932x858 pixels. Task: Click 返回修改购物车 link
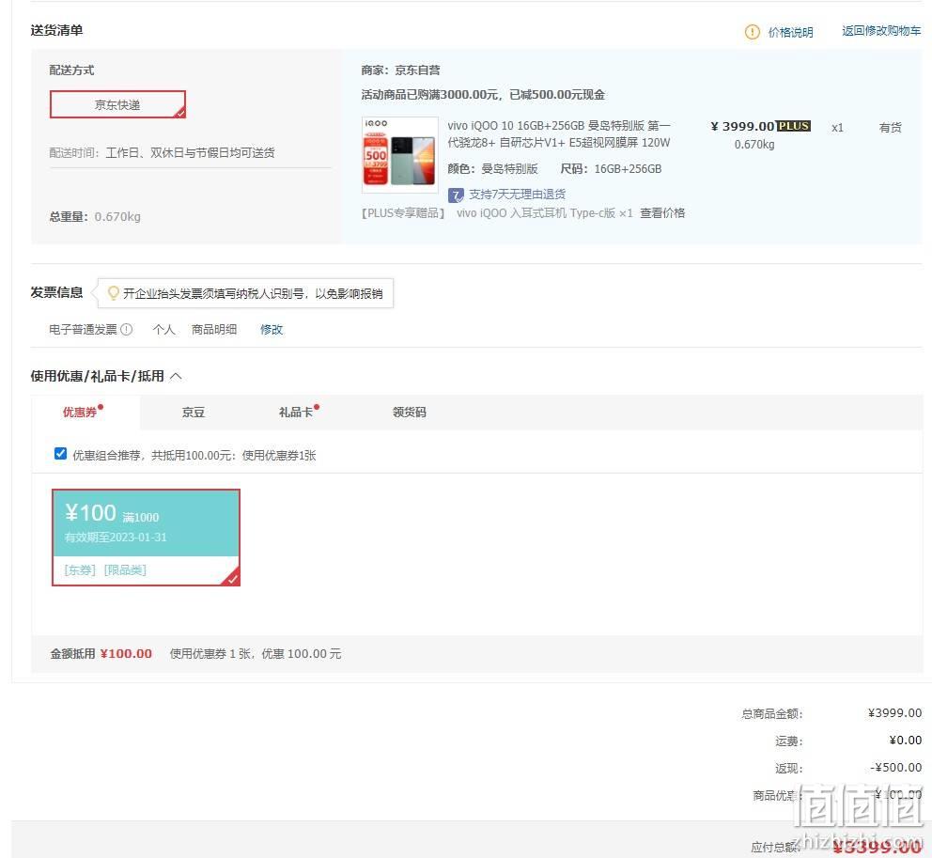pos(881,31)
